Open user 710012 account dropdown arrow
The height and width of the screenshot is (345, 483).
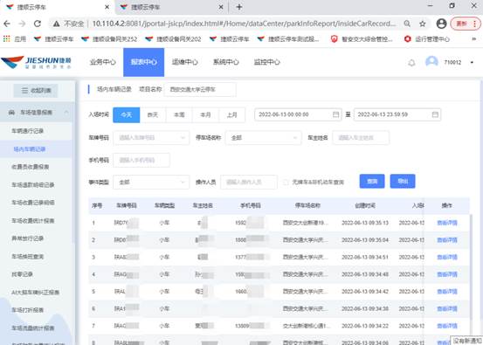472,62
